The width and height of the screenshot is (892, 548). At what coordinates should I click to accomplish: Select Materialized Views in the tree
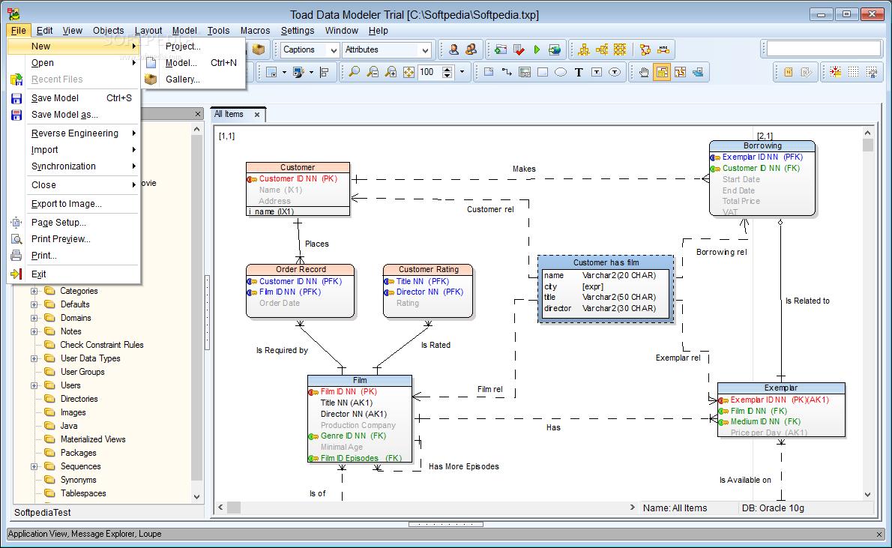[x=93, y=439]
